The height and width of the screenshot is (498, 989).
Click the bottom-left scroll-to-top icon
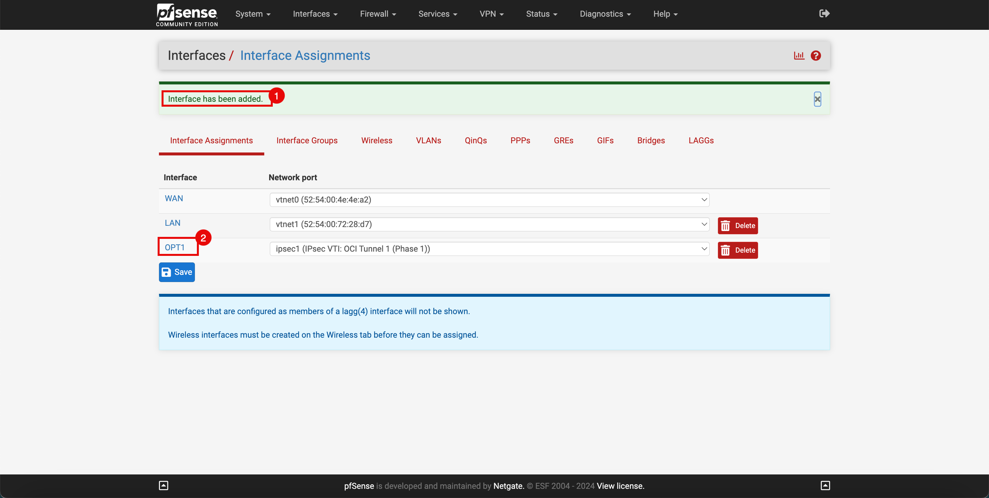[164, 485]
